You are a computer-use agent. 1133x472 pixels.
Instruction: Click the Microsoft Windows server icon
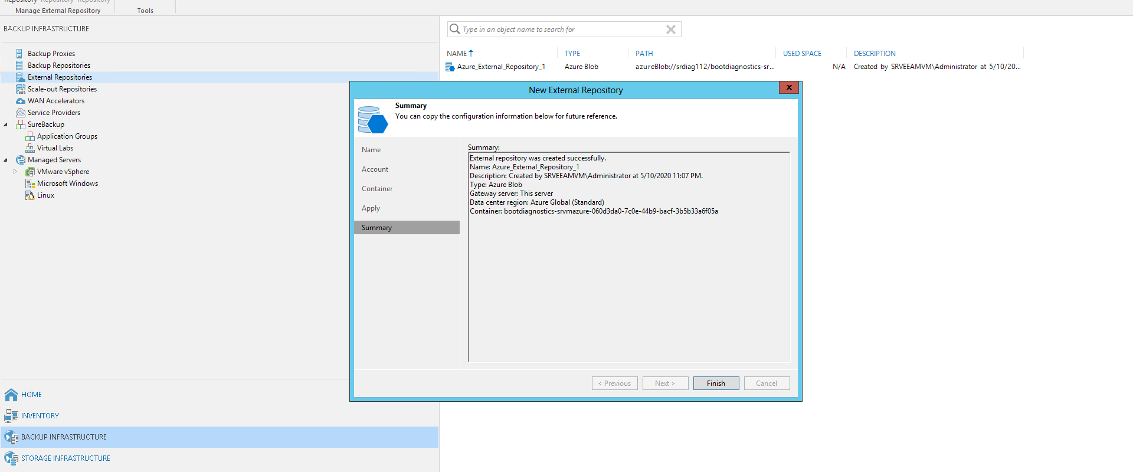pos(30,183)
